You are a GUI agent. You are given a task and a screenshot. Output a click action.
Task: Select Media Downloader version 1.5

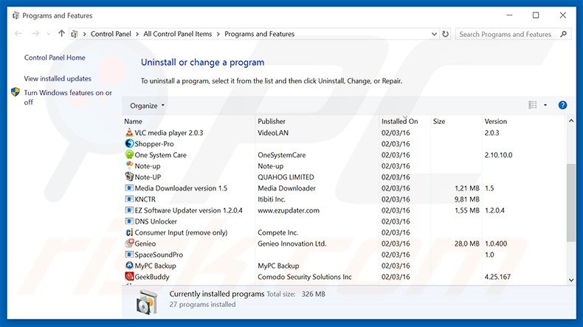click(x=181, y=188)
